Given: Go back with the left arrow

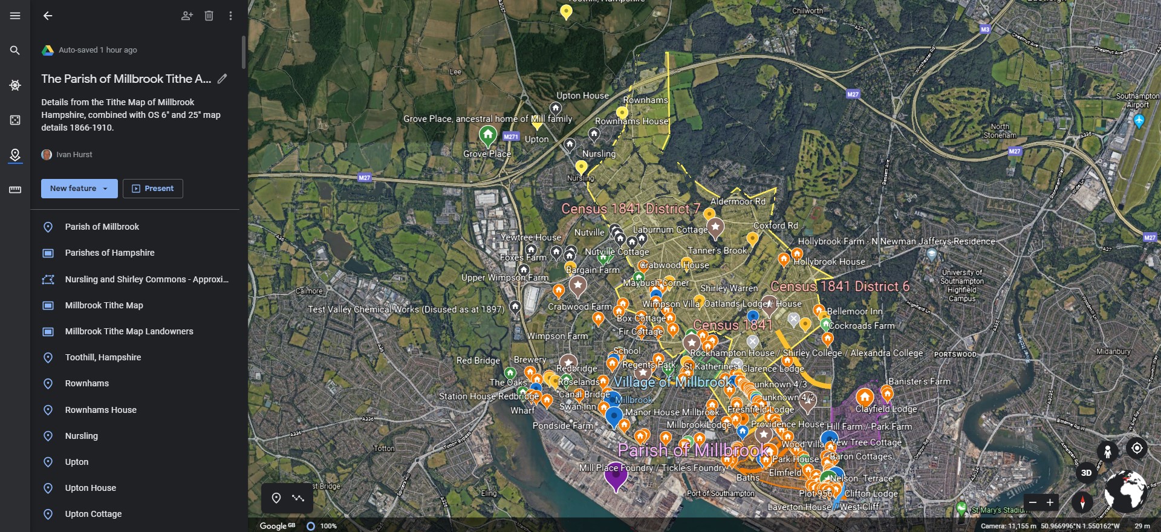Looking at the screenshot, I should [48, 16].
